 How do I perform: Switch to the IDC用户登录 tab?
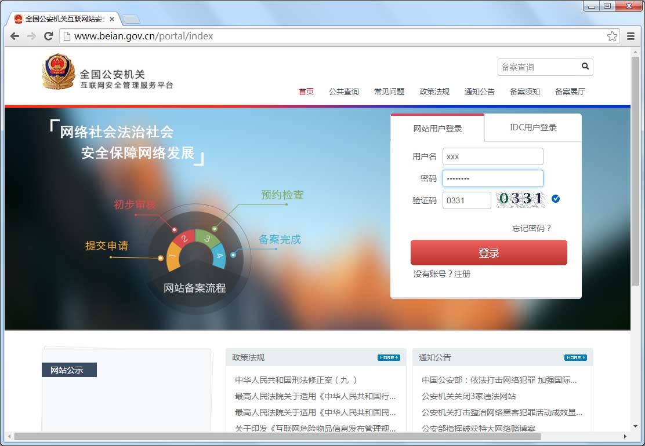[533, 128]
